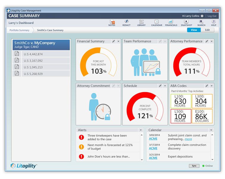Open PDF icon for U.S 5,268,929
The height and width of the screenshot is (179, 225).
(x=17, y=73)
